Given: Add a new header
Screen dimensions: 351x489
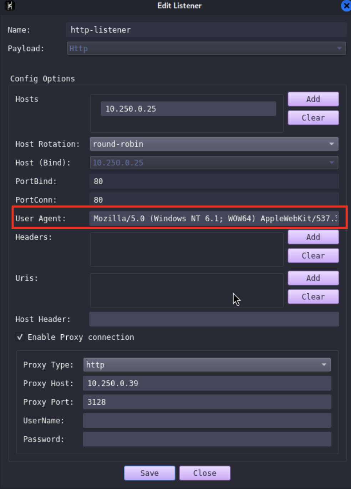Looking at the screenshot, I should [x=313, y=237].
